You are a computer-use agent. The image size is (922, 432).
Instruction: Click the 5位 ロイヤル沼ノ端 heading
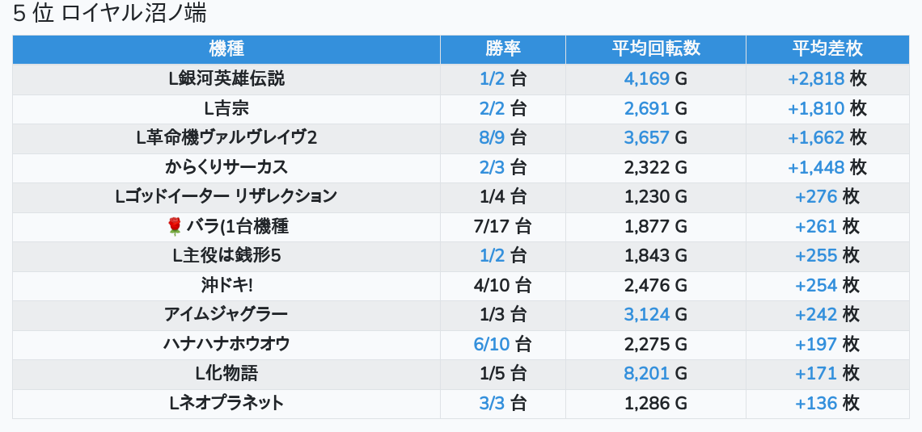coord(109,14)
